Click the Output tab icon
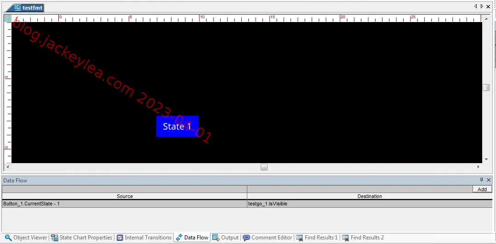This screenshot has width=496, height=244. pyautogui.click(x=216, y=238)
